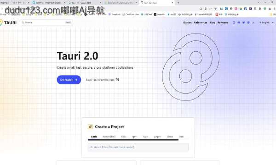The height and width of the screenshot is (165, 276).
Task: Click the Bash command code box
Action: (138, 147)
